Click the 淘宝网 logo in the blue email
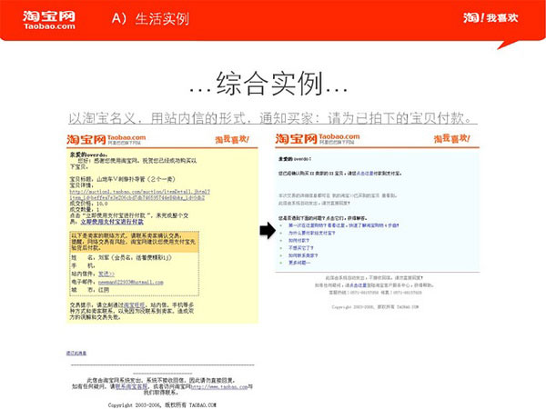The image size is (546, 409). click(x=318, y=139)
